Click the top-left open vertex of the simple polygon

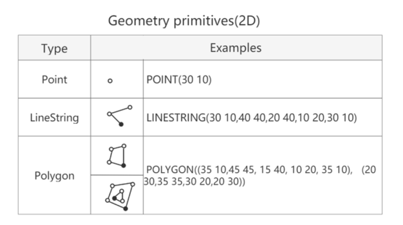tap(112, 148)
